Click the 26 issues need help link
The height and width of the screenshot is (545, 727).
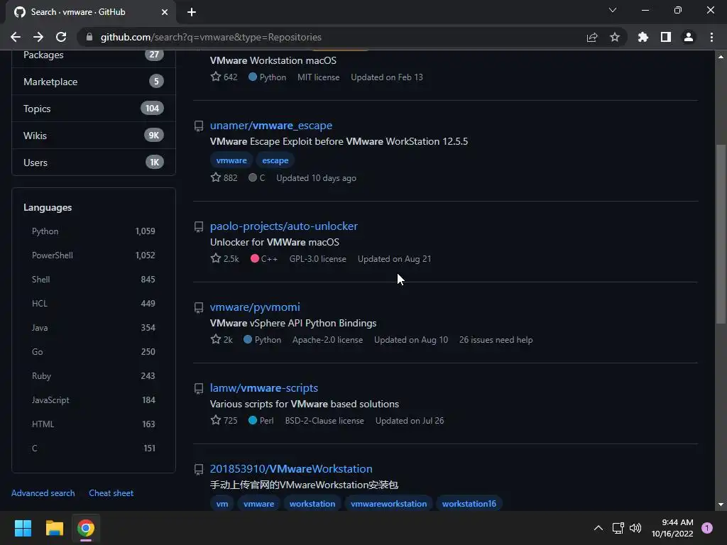pyautogui.click(x=496, y=340)
